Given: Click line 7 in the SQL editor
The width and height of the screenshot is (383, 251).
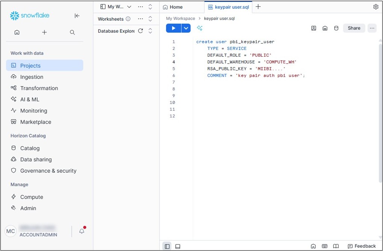Looking at the screenshot, I should (x=245, y=82).
